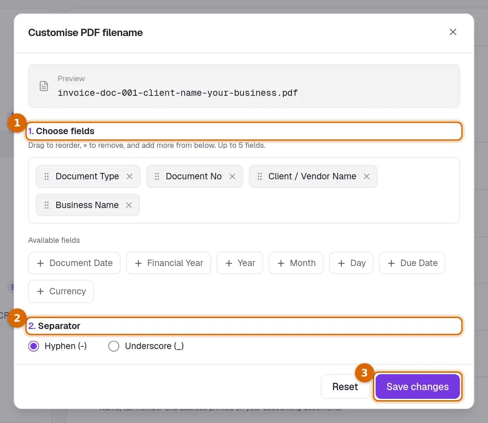Click the document icon beside Preview
The width and height of the screenshot is (488, 423).
point(44,86)
